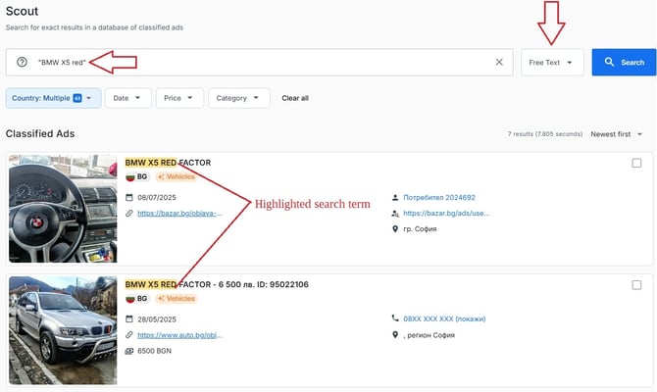Select the first BMW X5 RED FACTOR ad checkbox
The width and height of the screenshot is (657, 392).
636,163
